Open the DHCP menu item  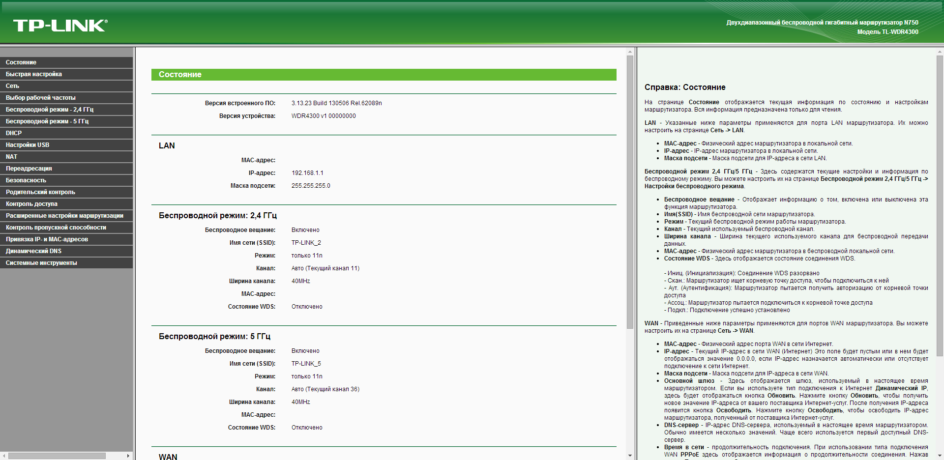tap(66, 133)
